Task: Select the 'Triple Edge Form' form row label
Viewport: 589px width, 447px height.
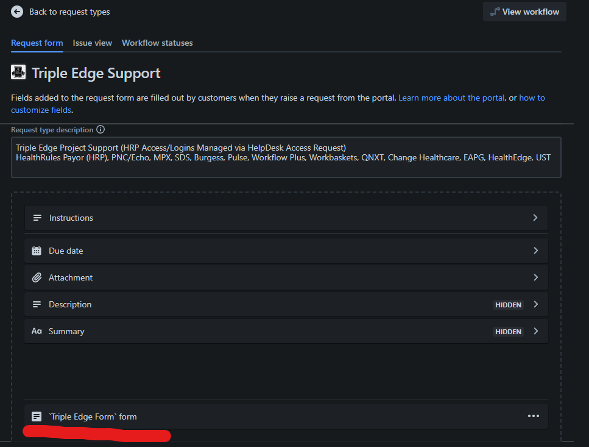Action: [93, 417]
